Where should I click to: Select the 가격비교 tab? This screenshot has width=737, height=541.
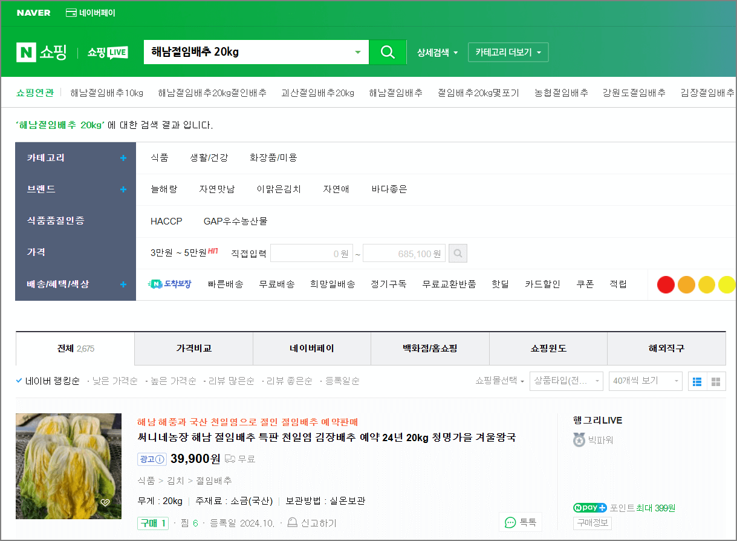click(x=193, y=349)
